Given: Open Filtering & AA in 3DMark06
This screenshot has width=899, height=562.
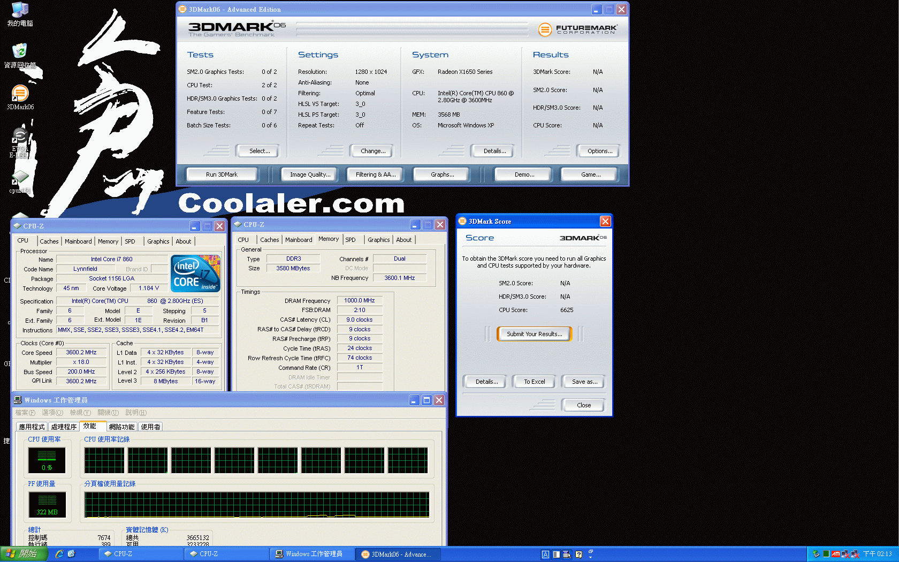Looking at the screenshot, I should tap(376, 174).
